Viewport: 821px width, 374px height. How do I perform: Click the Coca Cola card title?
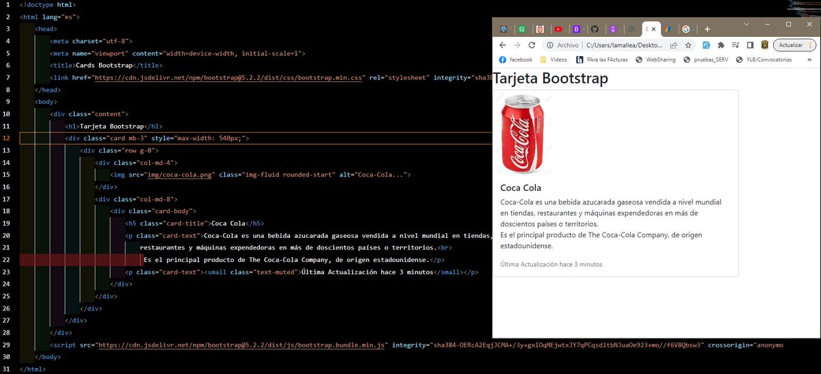pos(521,187)
